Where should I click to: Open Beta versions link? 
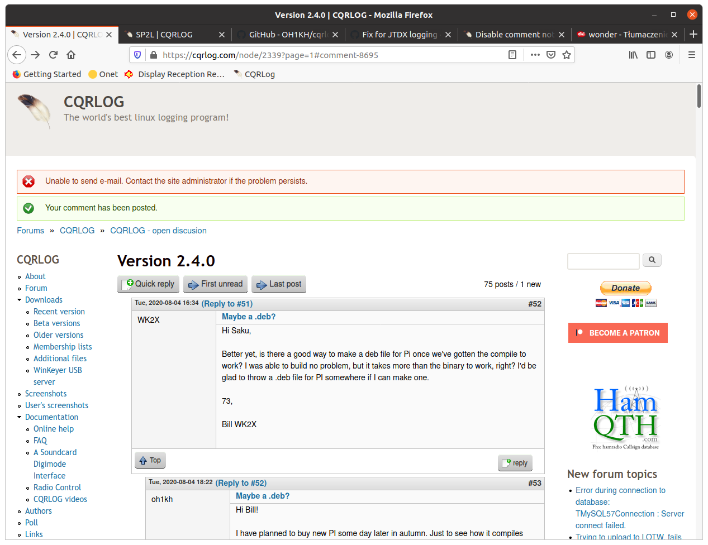[57, 323]
